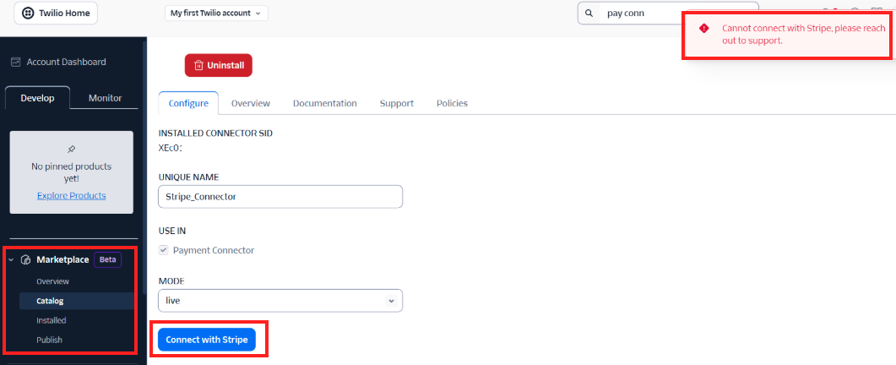
Task: Click the Connect with Stripe button
Action: click(207, 340)
